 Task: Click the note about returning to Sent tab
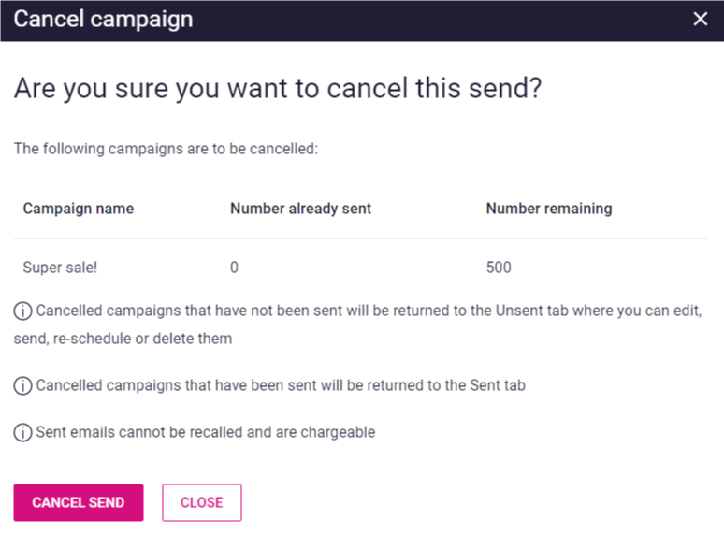point(281,385)
